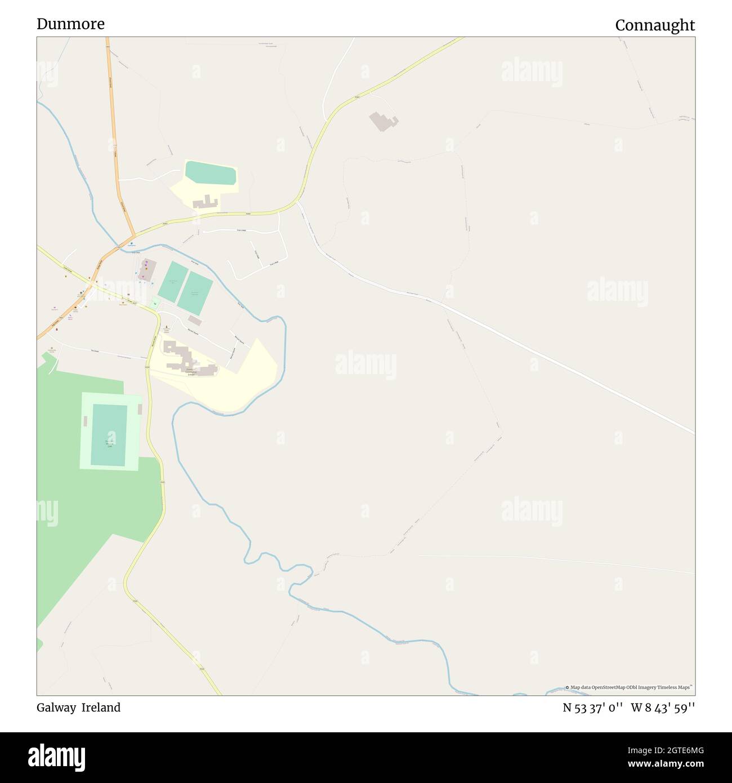Click the blue swimming pool icon by the river
The width and height of the screenshot is (732, 783).
[x=131, y=243]
